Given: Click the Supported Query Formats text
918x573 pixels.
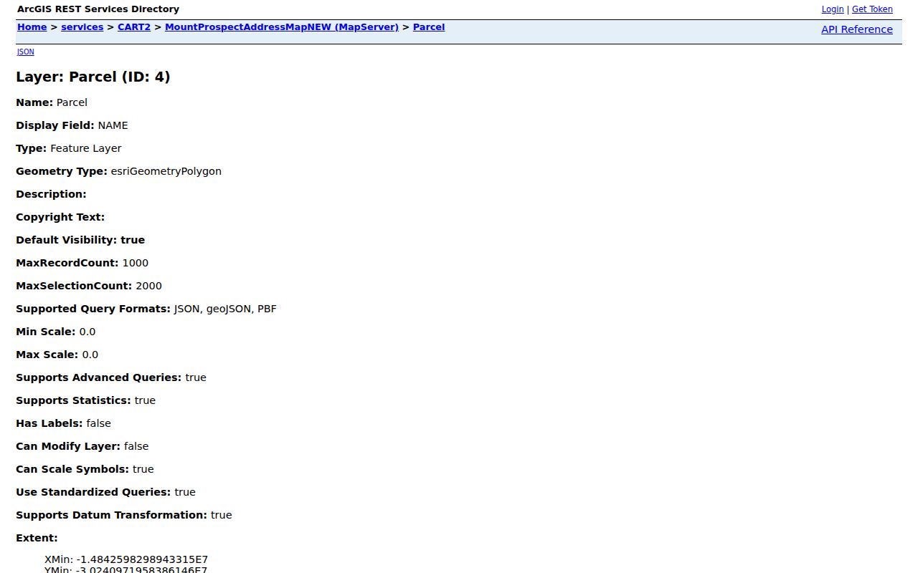Looking at the screenshot, I should click(x=225, y=309).
